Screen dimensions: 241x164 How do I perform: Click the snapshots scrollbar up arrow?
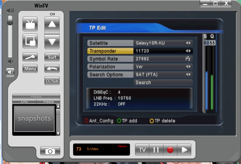[x=58, y=106]
